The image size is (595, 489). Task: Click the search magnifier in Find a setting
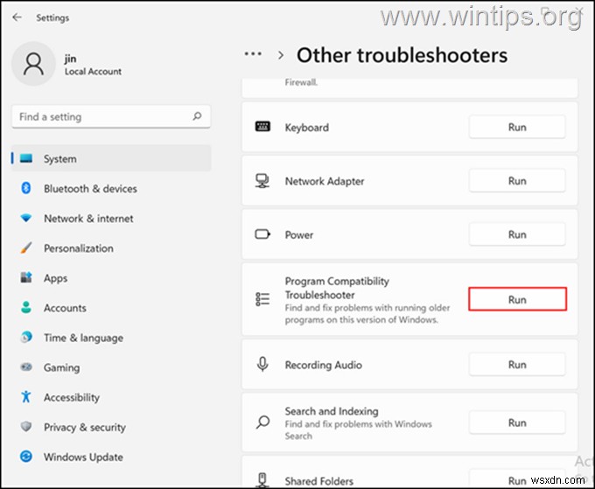(x=197, y=116)
